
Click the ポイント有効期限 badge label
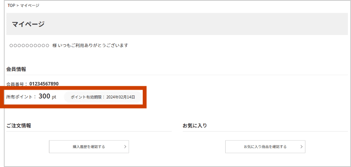click(87, 97)
